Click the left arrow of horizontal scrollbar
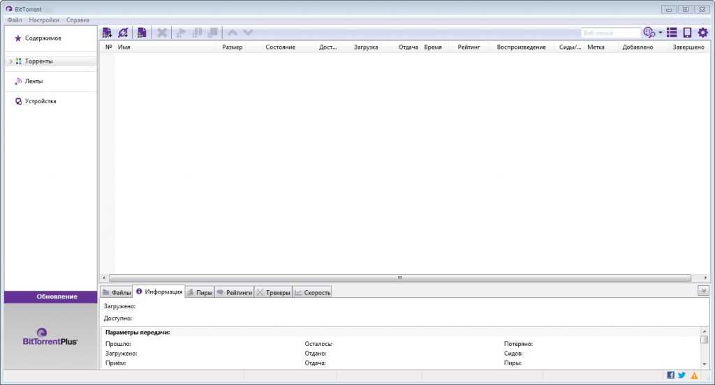This screenshot has width=715, height=385. coord(104,278)
